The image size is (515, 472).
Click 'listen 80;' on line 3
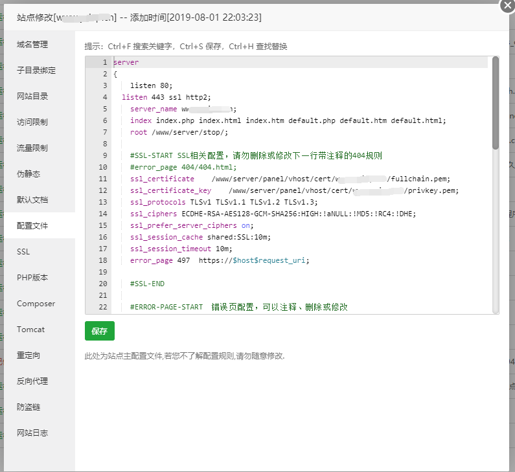pyautogui.click(x=151, y=85)
